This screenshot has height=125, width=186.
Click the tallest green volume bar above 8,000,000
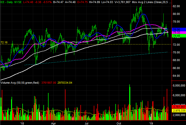click(129, 102)
